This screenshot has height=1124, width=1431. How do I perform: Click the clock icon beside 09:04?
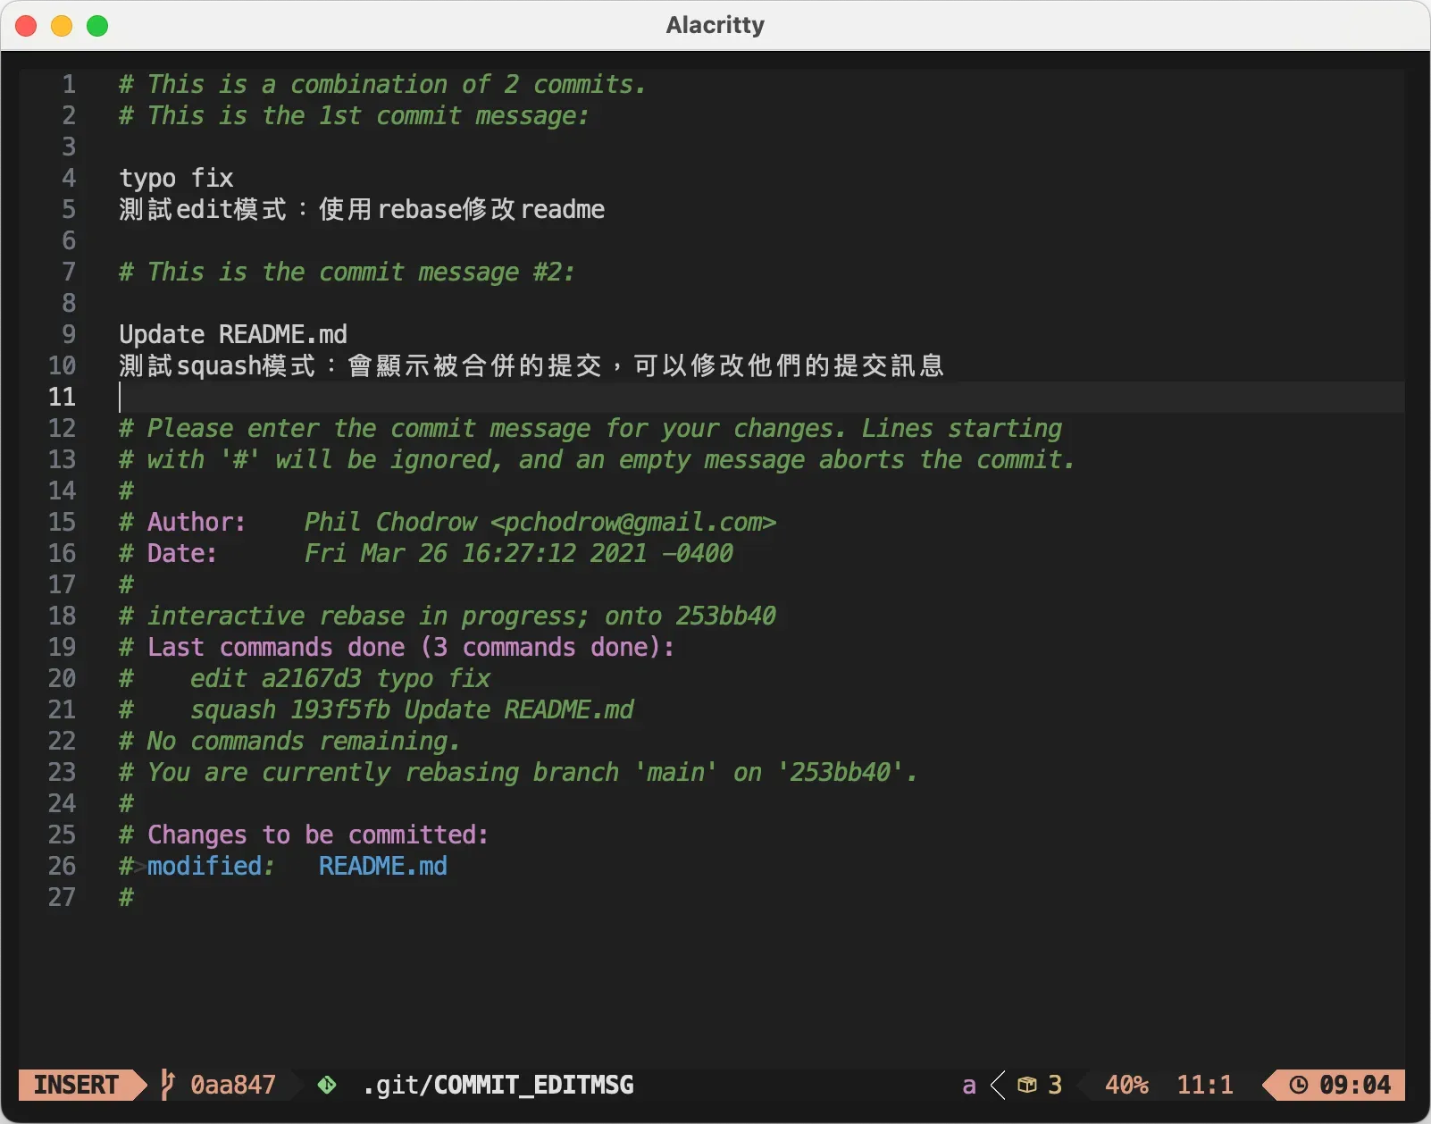(x=1299, y=1085)
